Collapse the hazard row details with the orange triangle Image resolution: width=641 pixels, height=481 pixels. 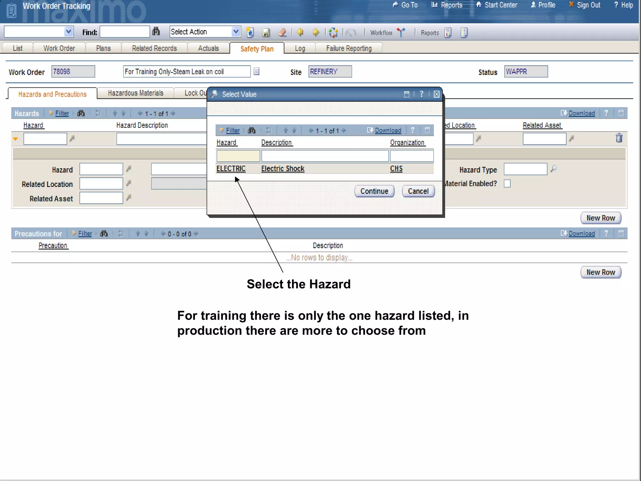15,139
